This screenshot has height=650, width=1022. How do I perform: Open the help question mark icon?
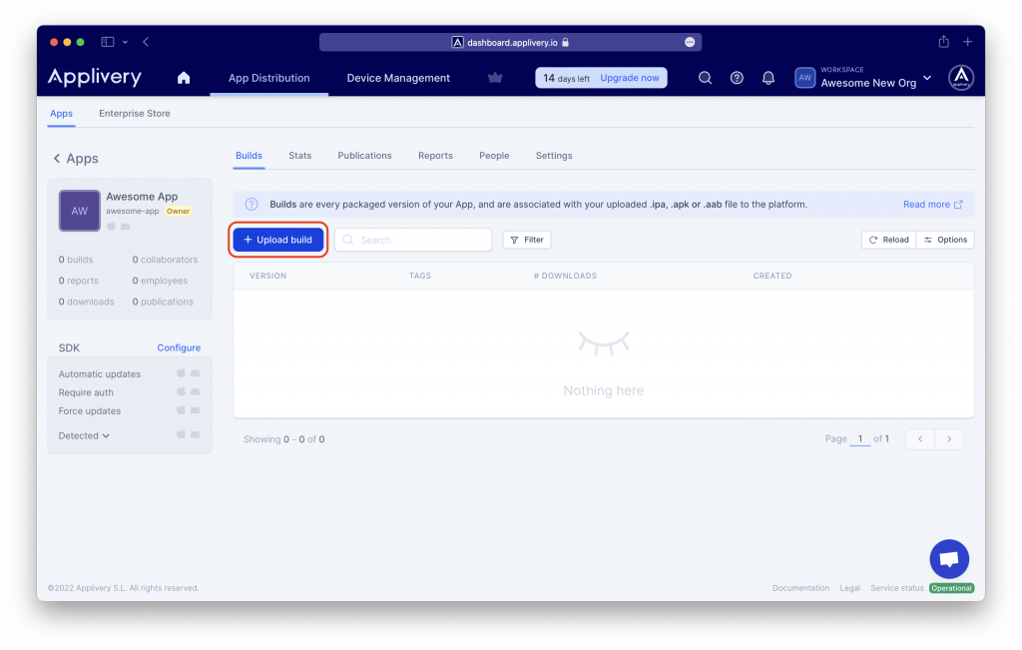737,78
